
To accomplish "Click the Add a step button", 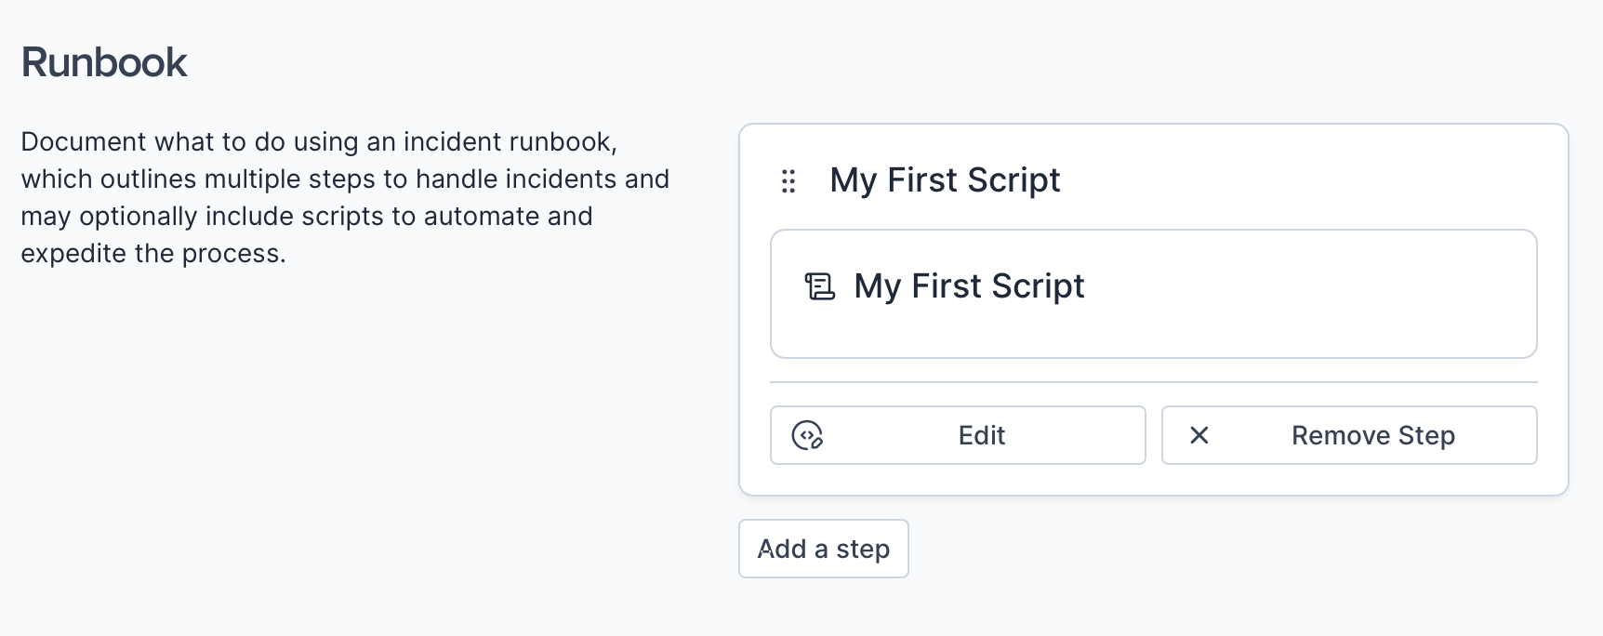I will pyautogui.click(x=823, y=549).
